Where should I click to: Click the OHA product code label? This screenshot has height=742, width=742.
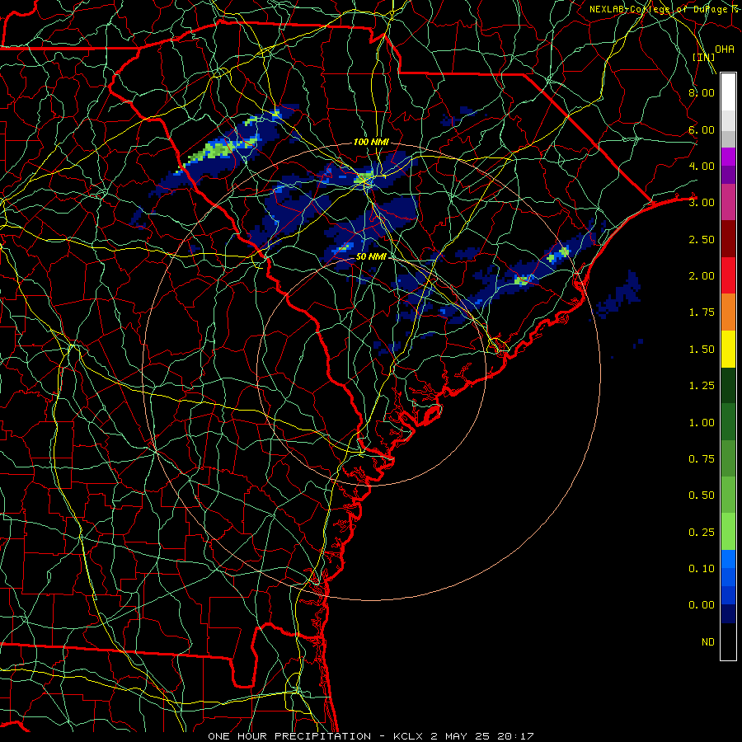click(725, 49)
